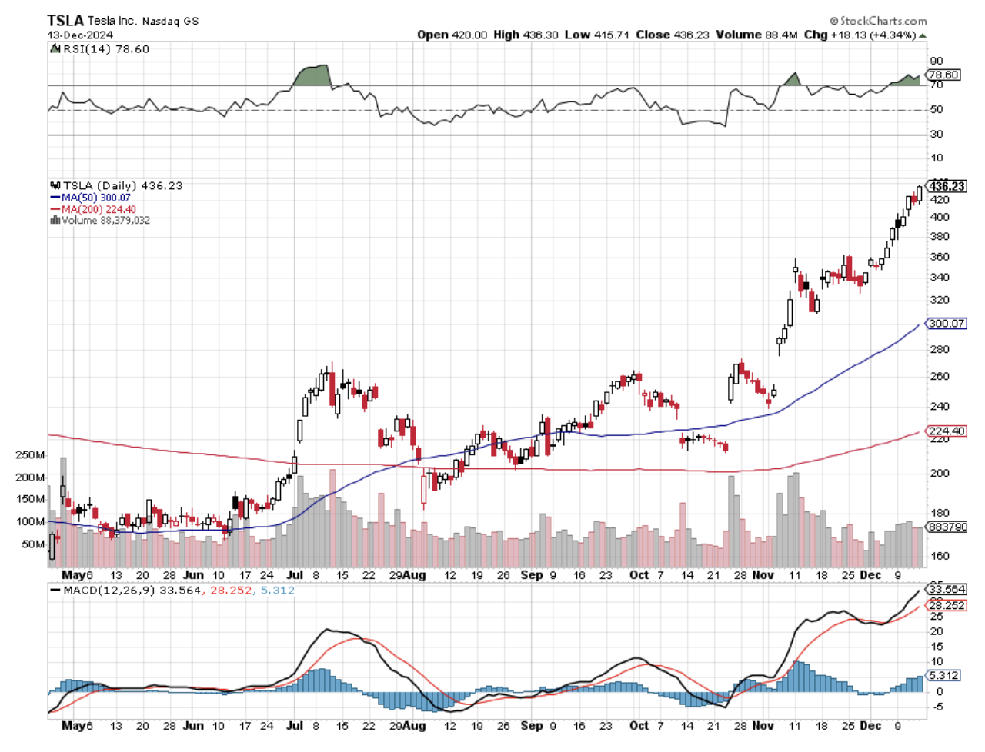Click the MACD black line legend marker
Screen dimensions: 985x752
[x=55, y=591]
